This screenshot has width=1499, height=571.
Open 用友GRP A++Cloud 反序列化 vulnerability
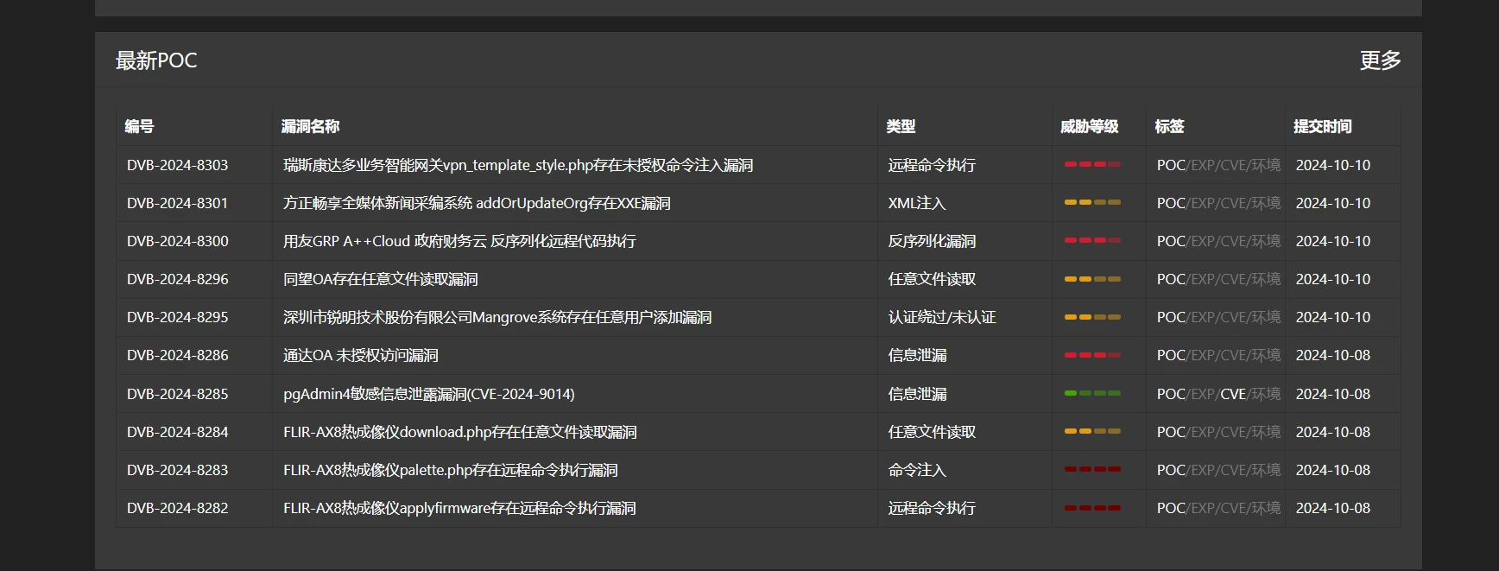(459, 241)
